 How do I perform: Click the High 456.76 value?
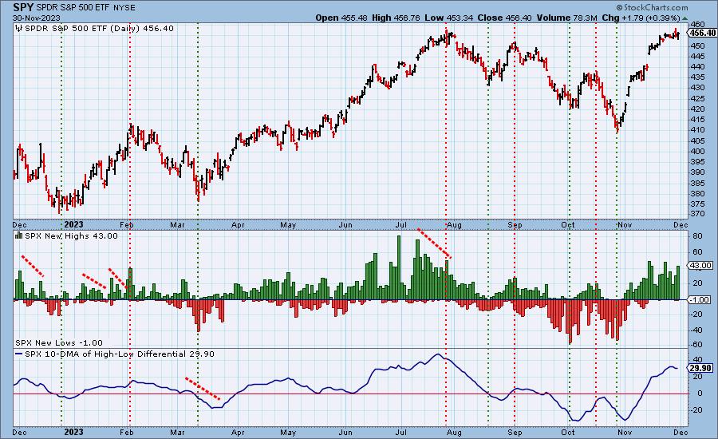(x=396, y=18)
